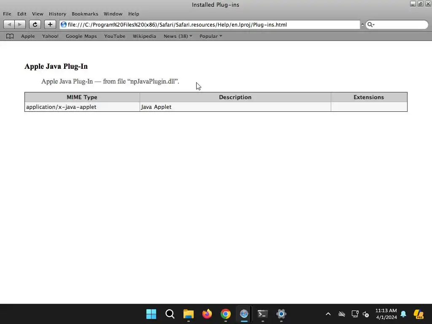This screenshot has height=324, width=432.
Task: Open the Apple bookmark
Action: point(28,36)
